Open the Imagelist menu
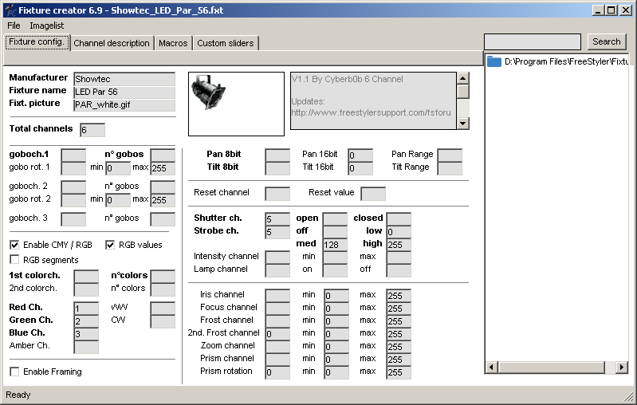 pos(47,26)
